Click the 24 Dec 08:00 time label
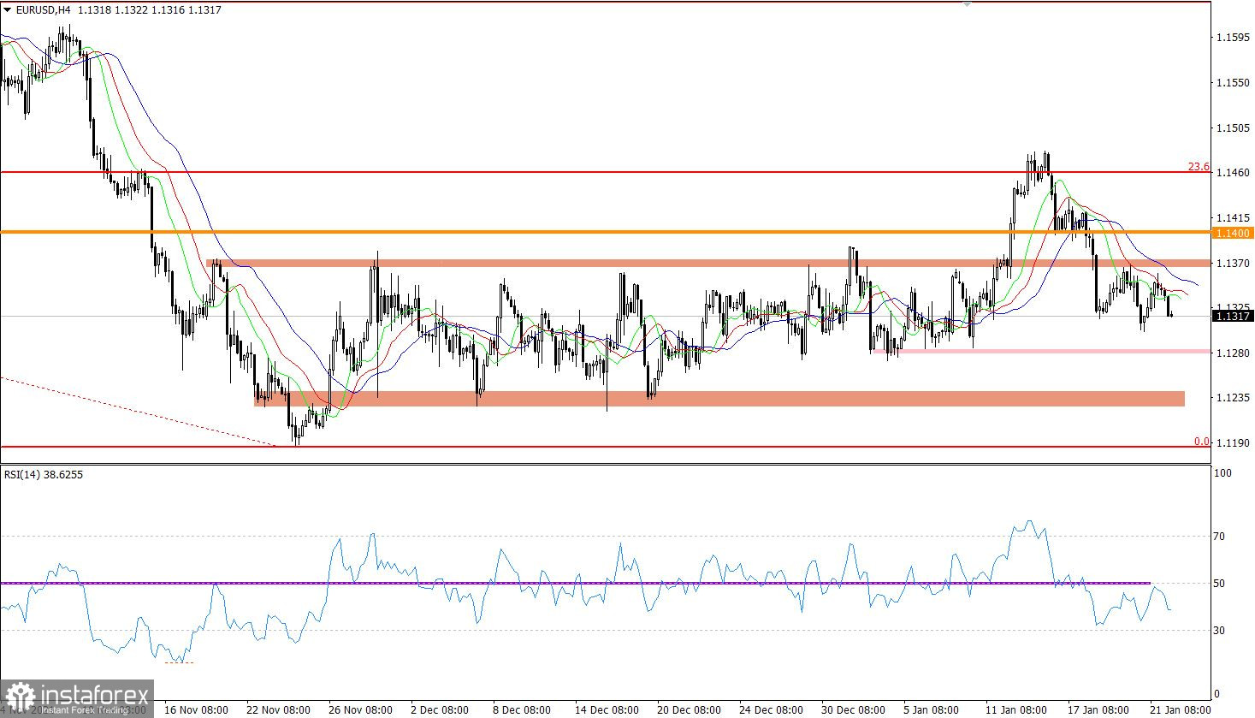This screenshot has width=1255, height=718. pyautogui.click(x=771, y=710)
